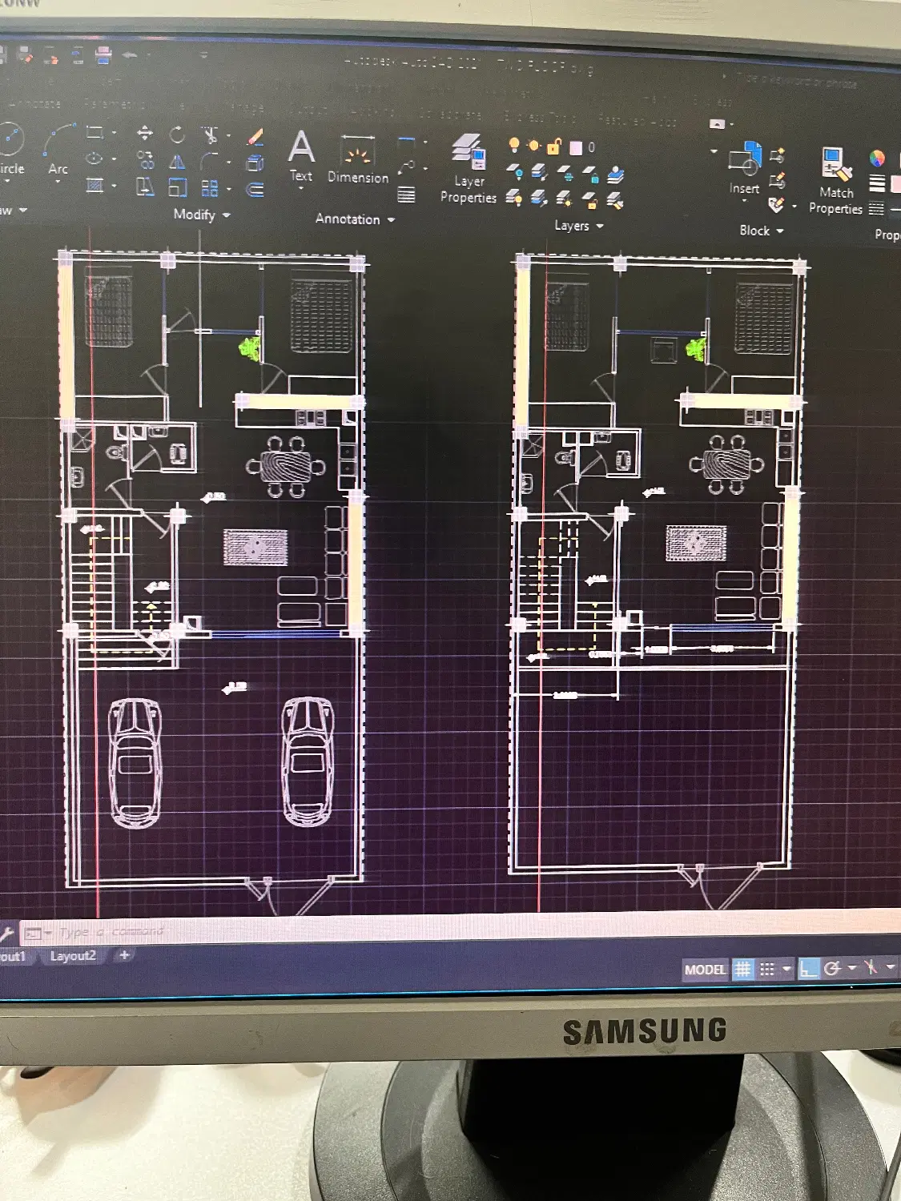The image size is (901, 1201).
Task: Click the Create Block icon
Action: (777, 155)
